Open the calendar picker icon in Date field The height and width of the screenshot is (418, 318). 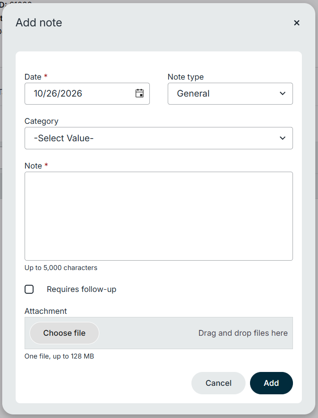tap(139, 93)
